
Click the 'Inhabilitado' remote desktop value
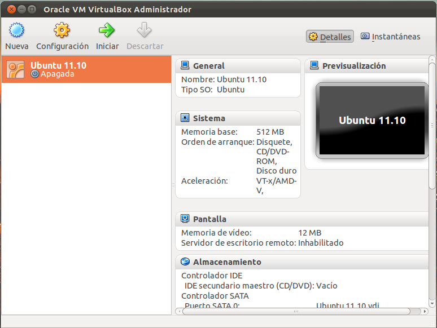point(321,243)
